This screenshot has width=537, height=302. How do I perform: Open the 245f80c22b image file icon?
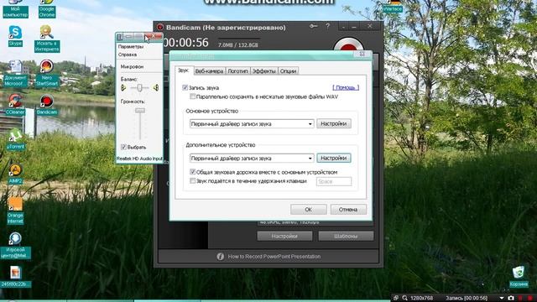(15, 277)
